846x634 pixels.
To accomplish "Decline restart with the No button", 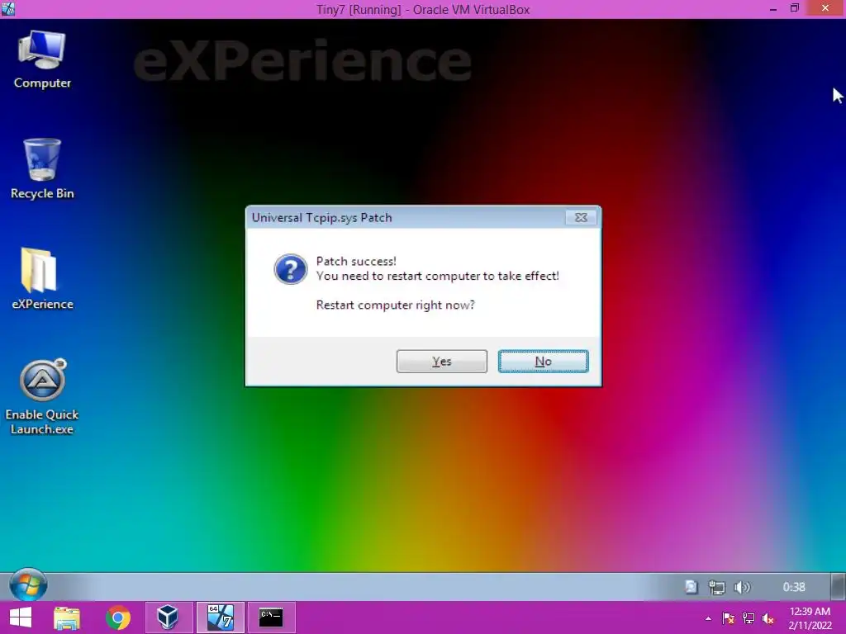I will (543, 362).
